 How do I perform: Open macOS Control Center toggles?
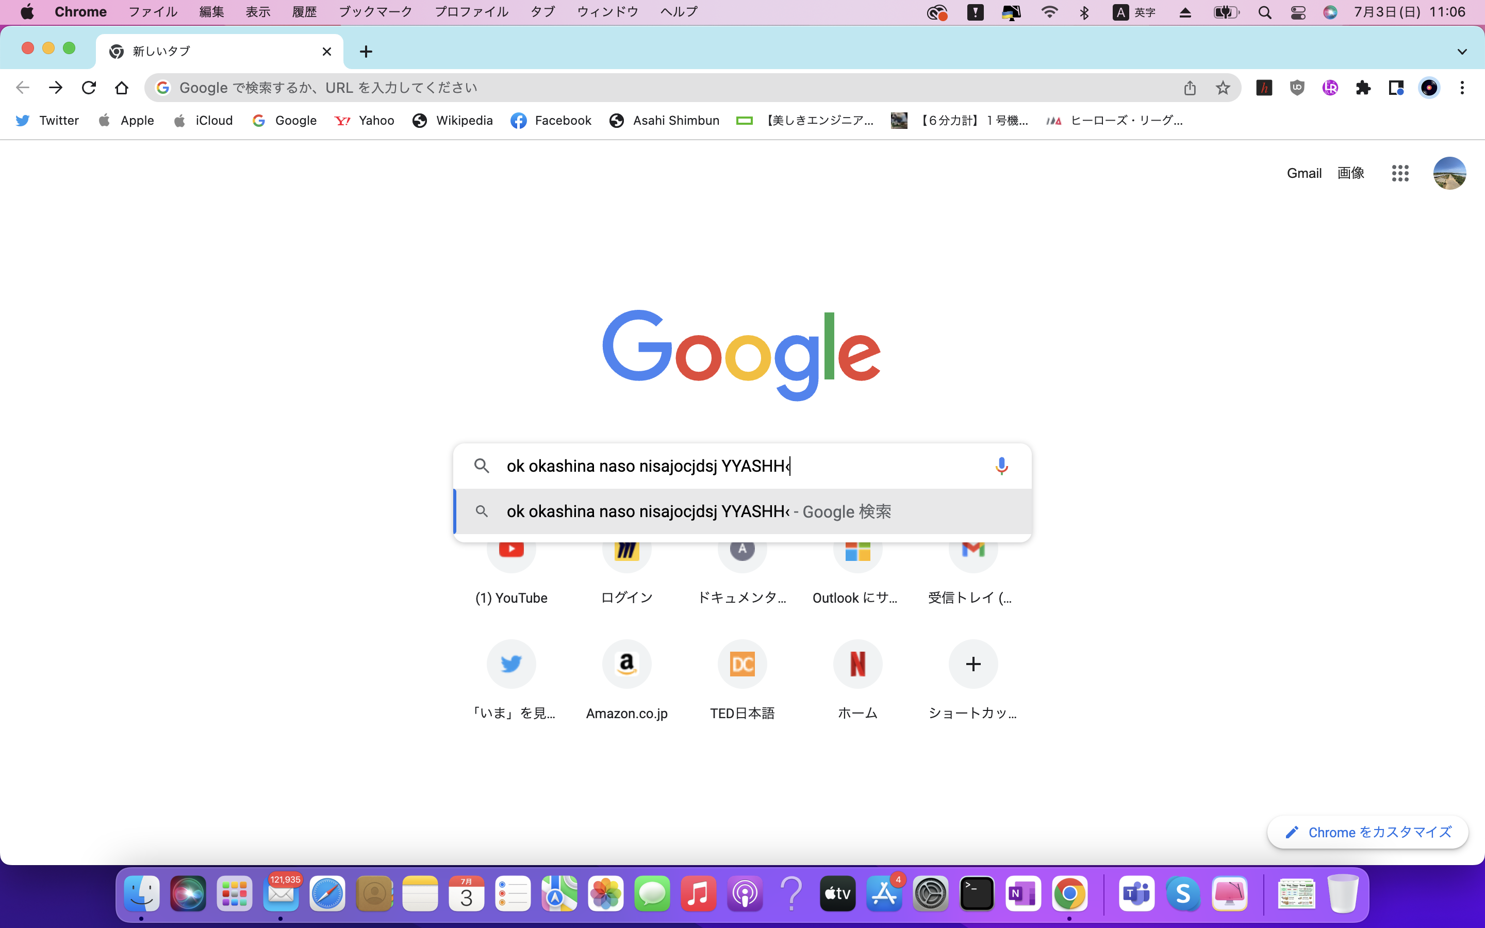(1298, 12)
